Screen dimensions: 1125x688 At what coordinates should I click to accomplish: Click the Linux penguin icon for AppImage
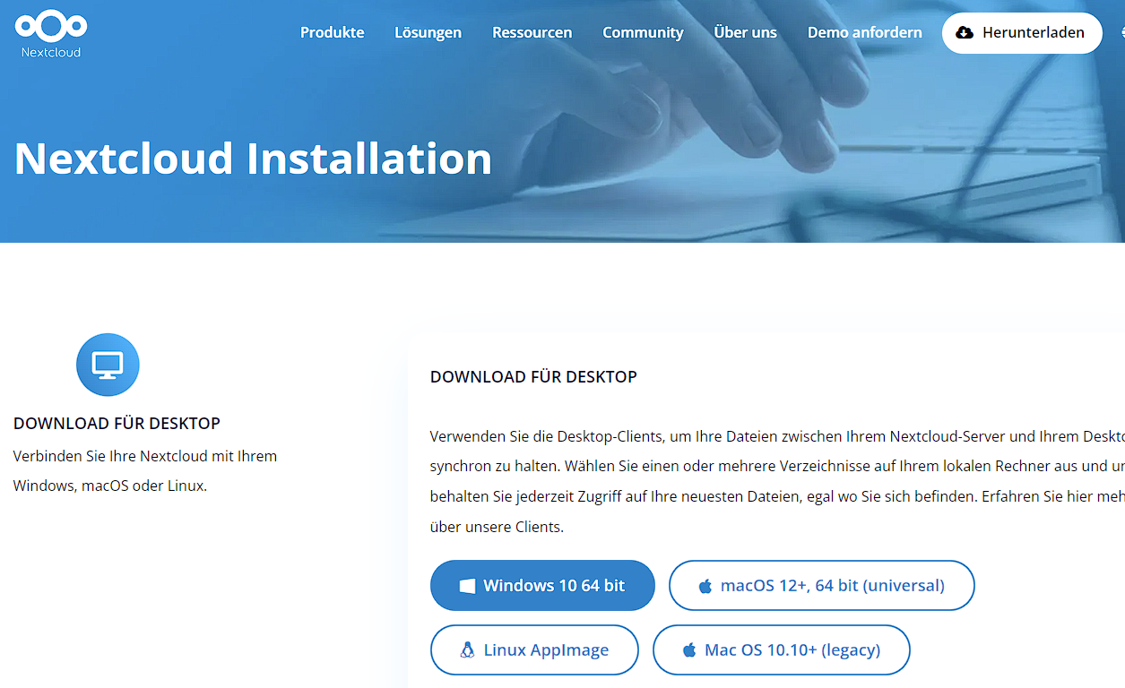coord(467,650)
